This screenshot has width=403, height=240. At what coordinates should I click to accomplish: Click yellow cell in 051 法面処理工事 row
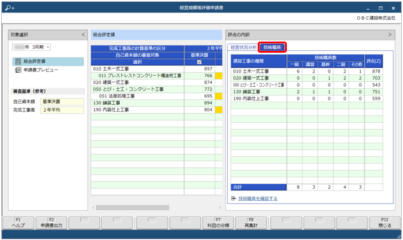219,96
